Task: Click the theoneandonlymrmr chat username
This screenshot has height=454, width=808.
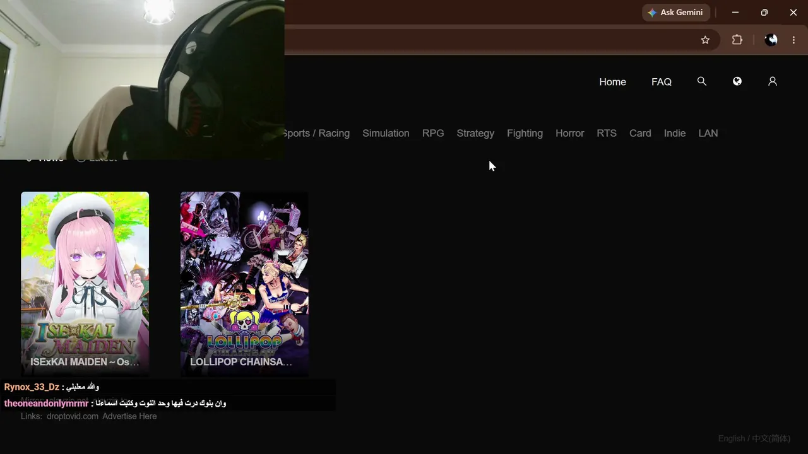Action: pyautogui.click(x=46, y=403)
